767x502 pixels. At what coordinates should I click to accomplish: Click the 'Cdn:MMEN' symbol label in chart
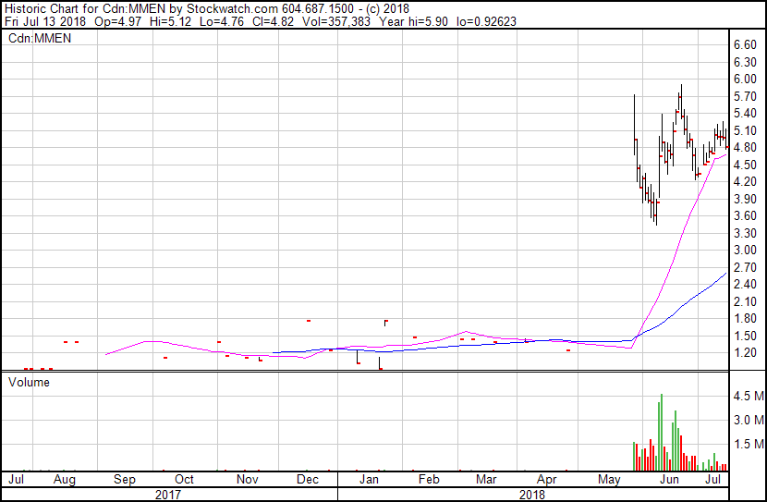click(40, 39)
